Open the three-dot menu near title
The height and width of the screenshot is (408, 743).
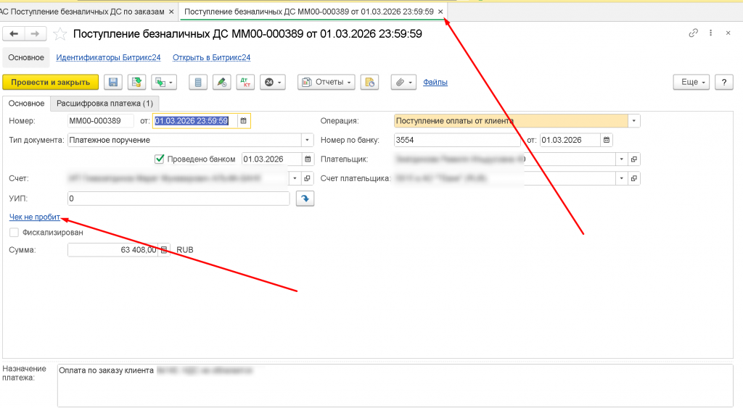(710, 33)
